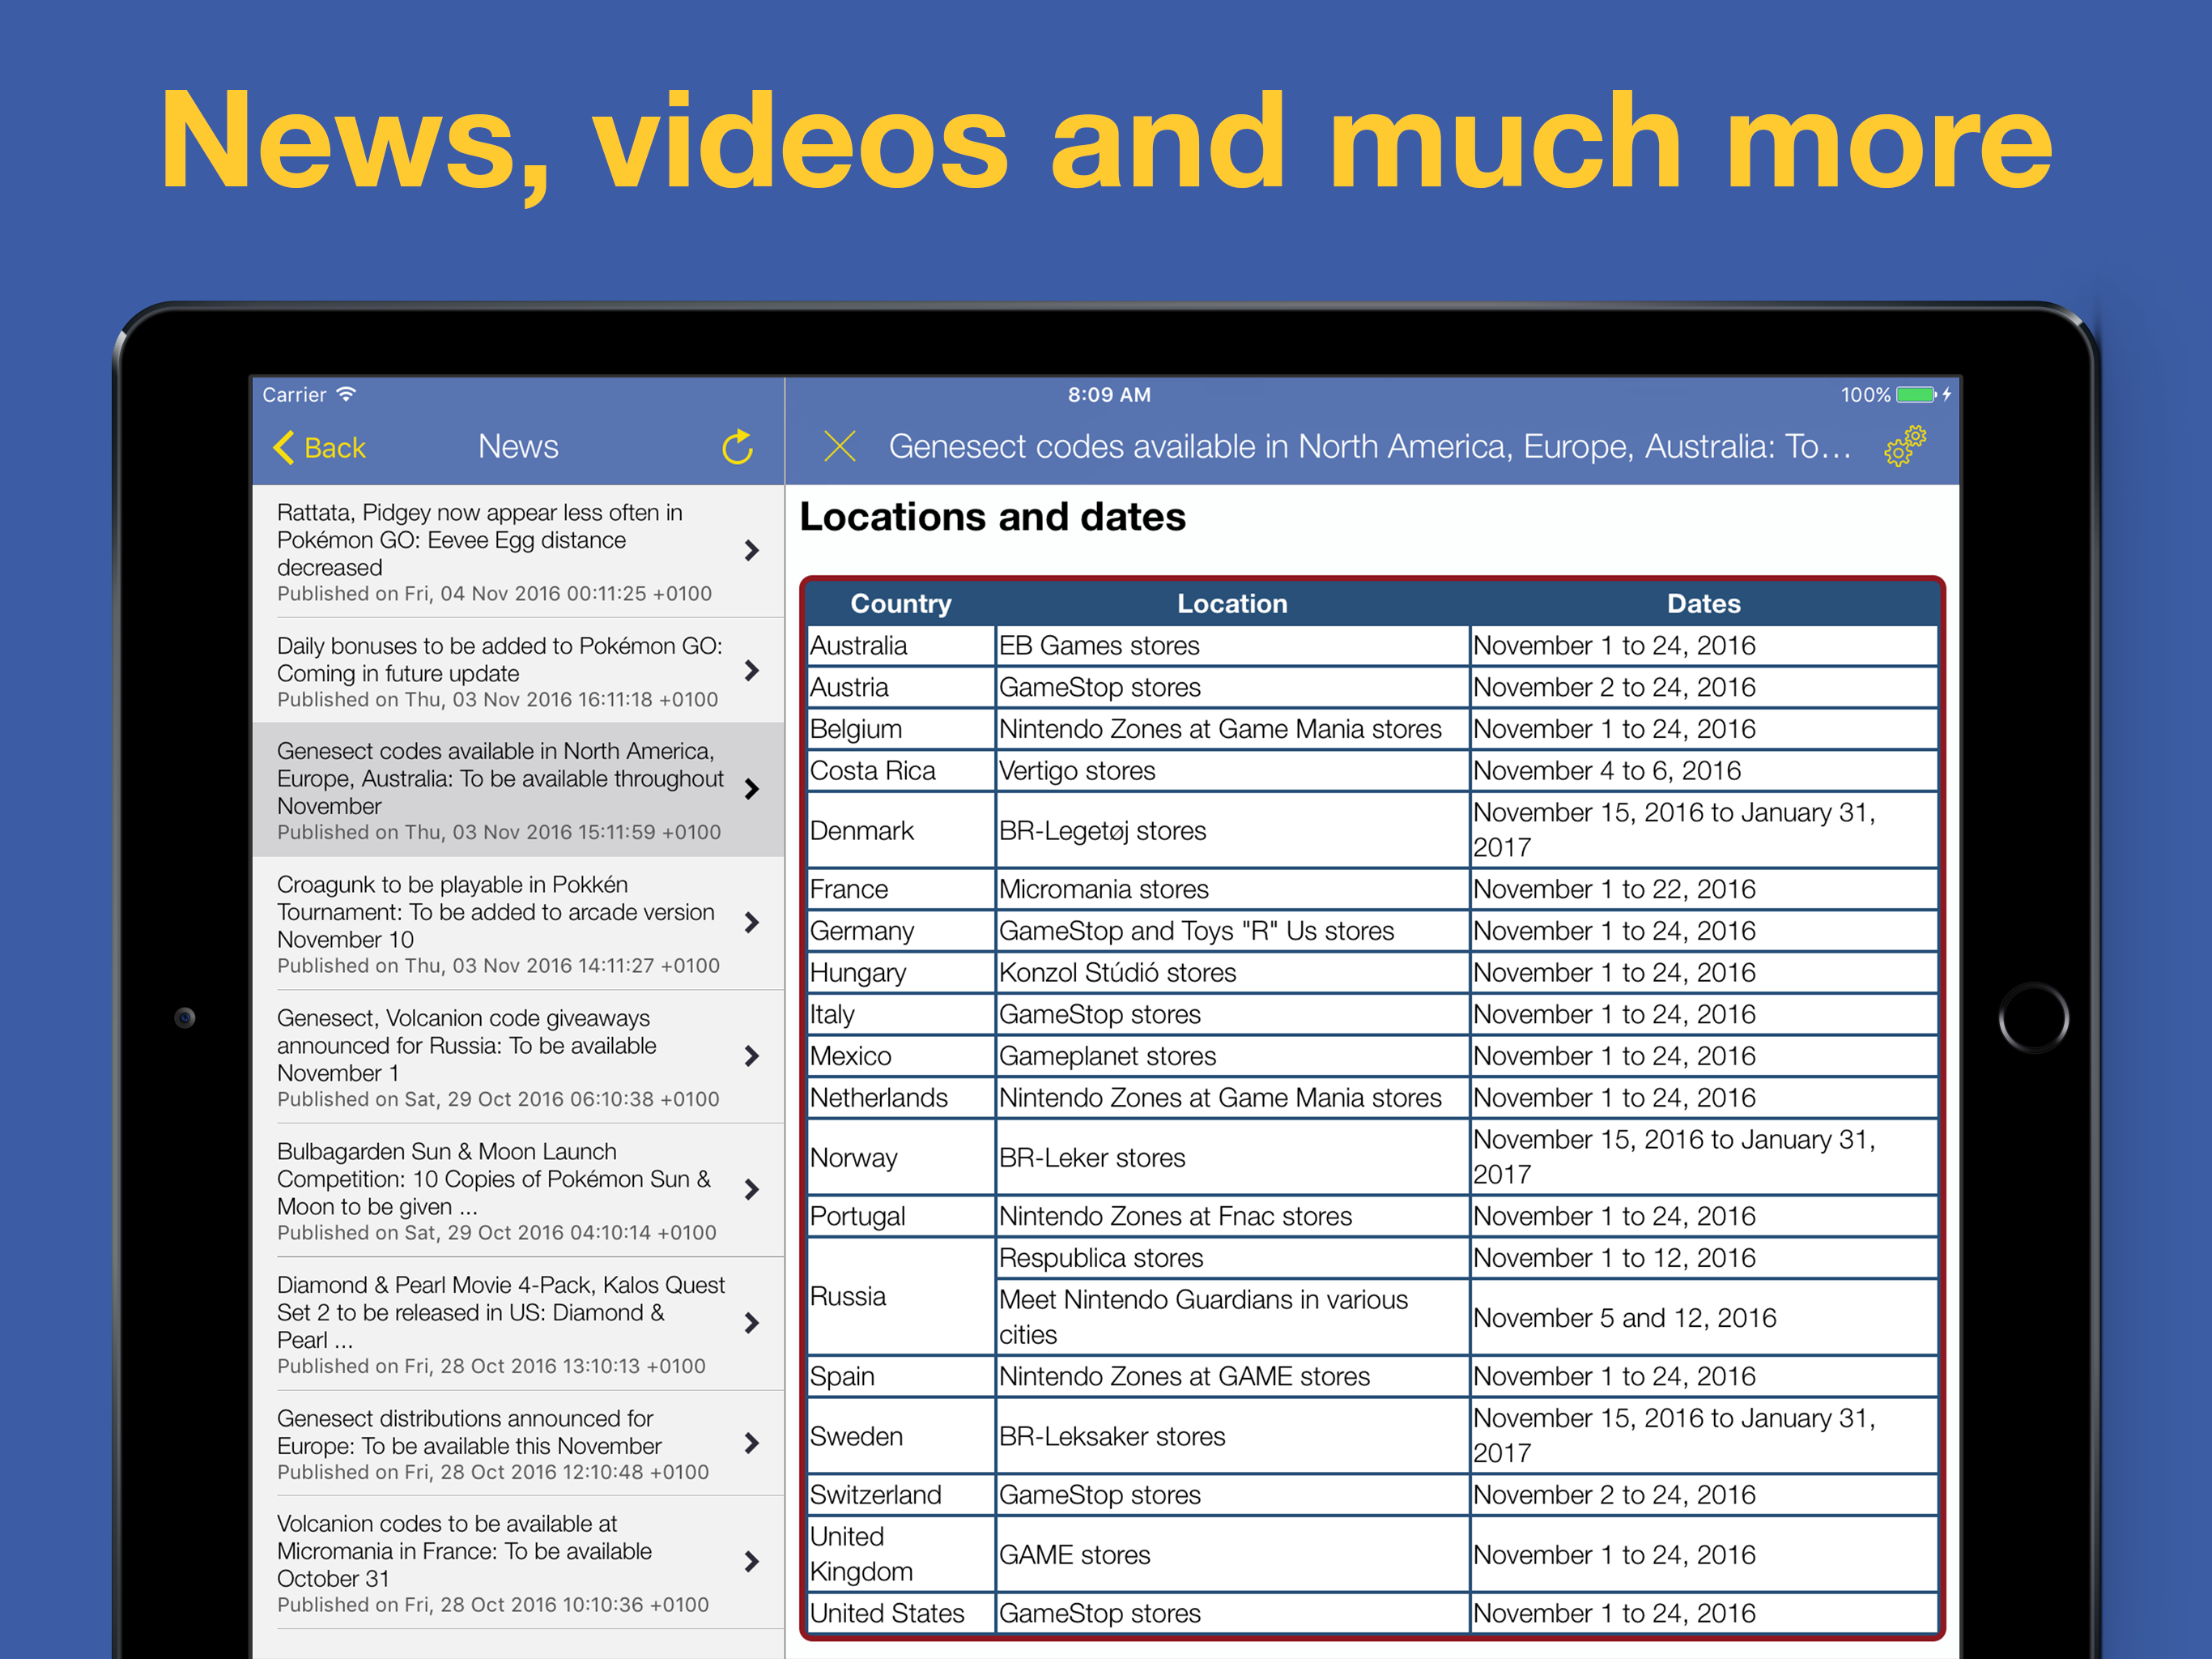
Task: Tap the Genesect codes article title in header
Action: 1369,446
